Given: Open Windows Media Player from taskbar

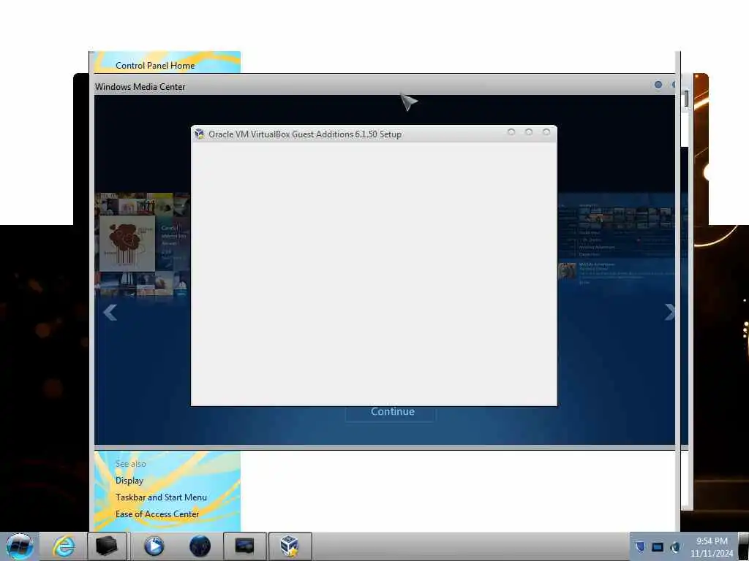Looking at the screenshot, I should (154, 546).
